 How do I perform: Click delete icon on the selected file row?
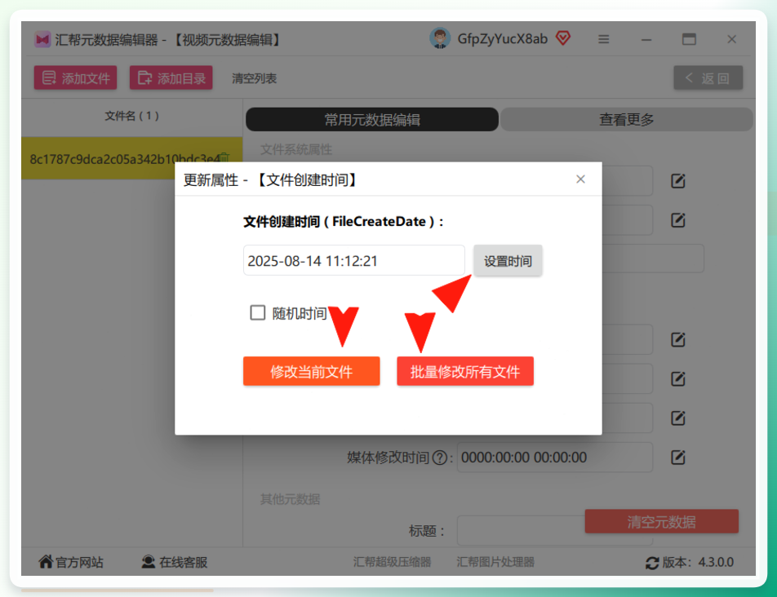point(224,157)
